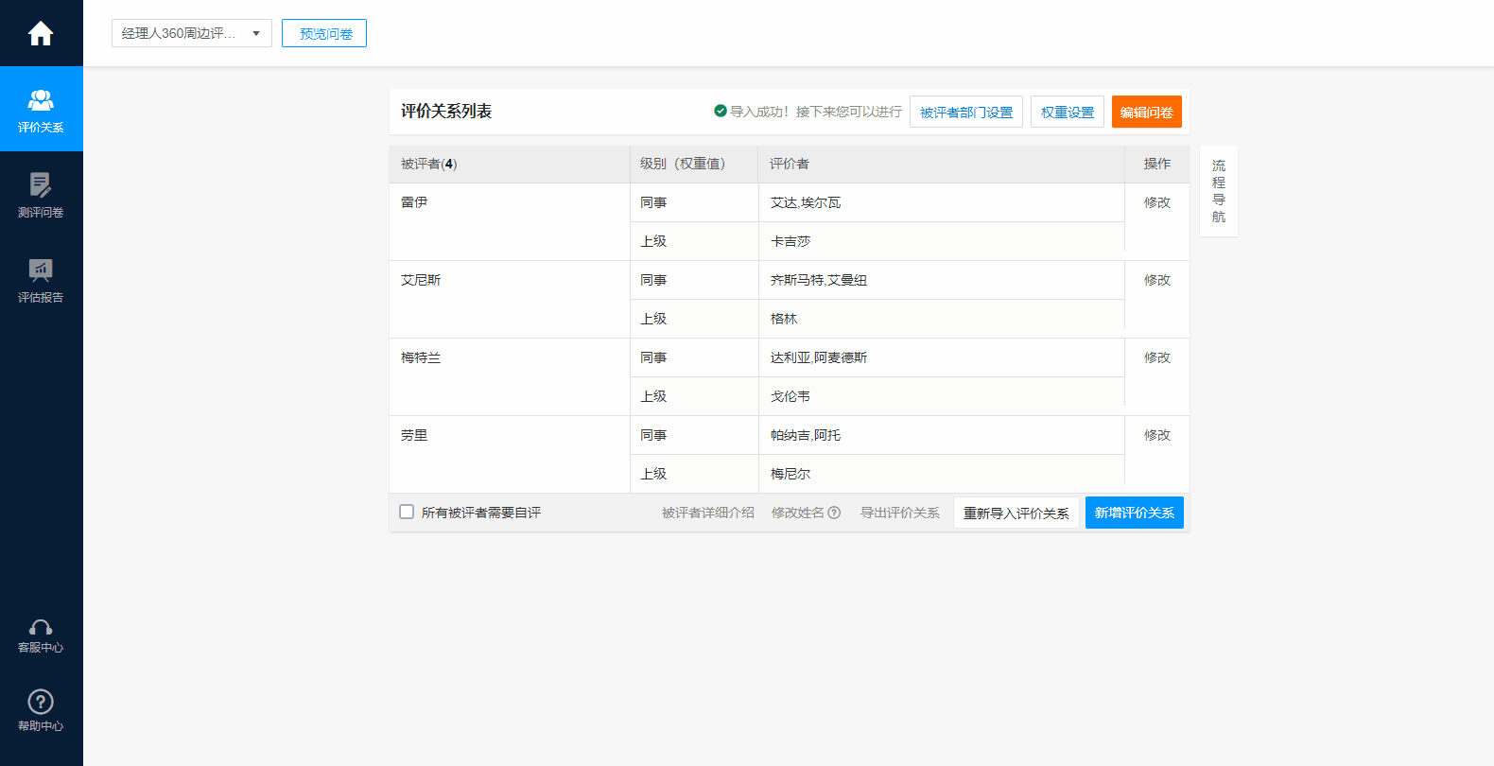Select 艾尼斯 in the 被评者 column
This screenshot has width=1494, height=766.
coord(421,280)
